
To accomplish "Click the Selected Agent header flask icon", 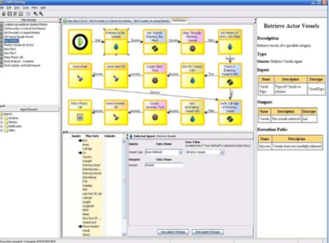I will 131,136.
